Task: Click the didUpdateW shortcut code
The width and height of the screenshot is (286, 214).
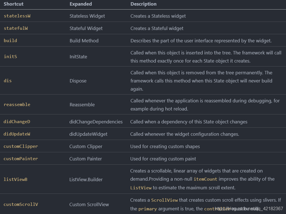Action: click(x=17, y=134)
